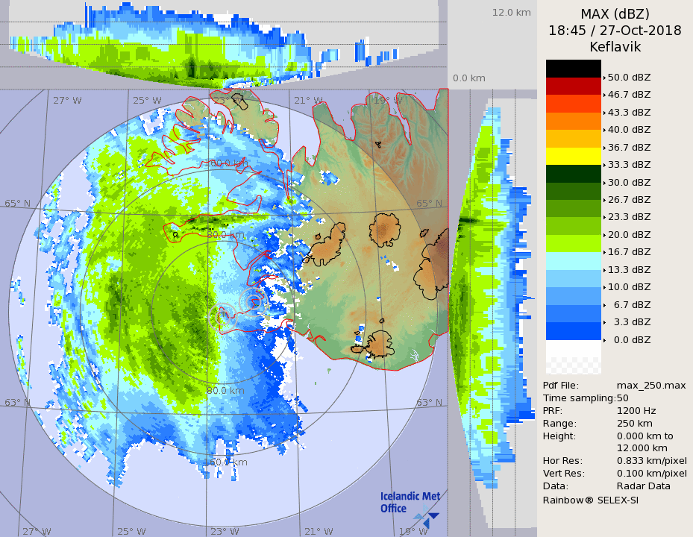Pick the bright yellow legend swatch
The width and height of the screenshot is (693, 537).
click(x=573, y=156)
